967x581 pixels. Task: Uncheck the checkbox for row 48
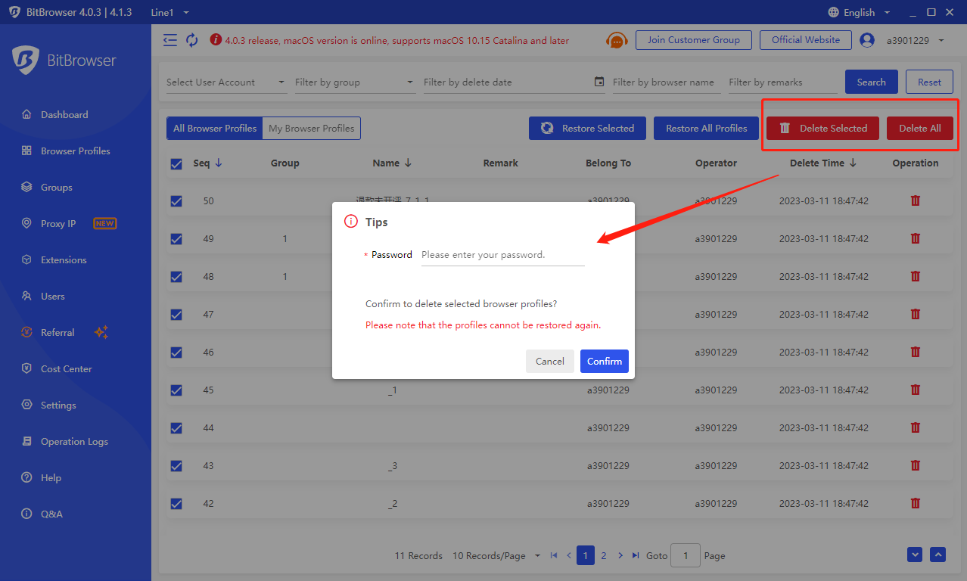tap(176, 277)
